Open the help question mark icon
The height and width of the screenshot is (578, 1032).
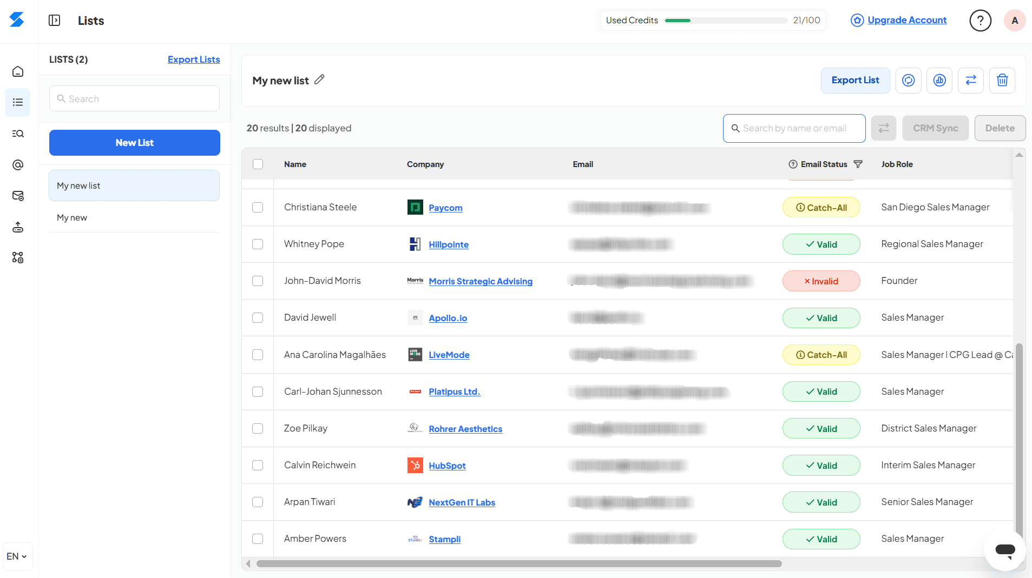(x=980, y=21)
